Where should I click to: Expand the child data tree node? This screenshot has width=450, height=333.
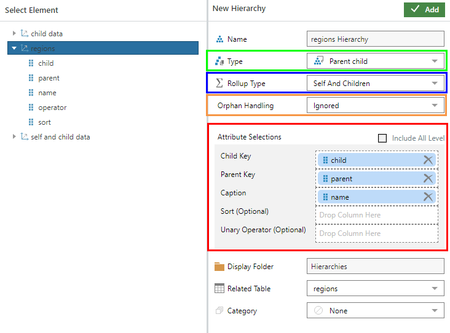pyautogui.click(x=15, y=34)
